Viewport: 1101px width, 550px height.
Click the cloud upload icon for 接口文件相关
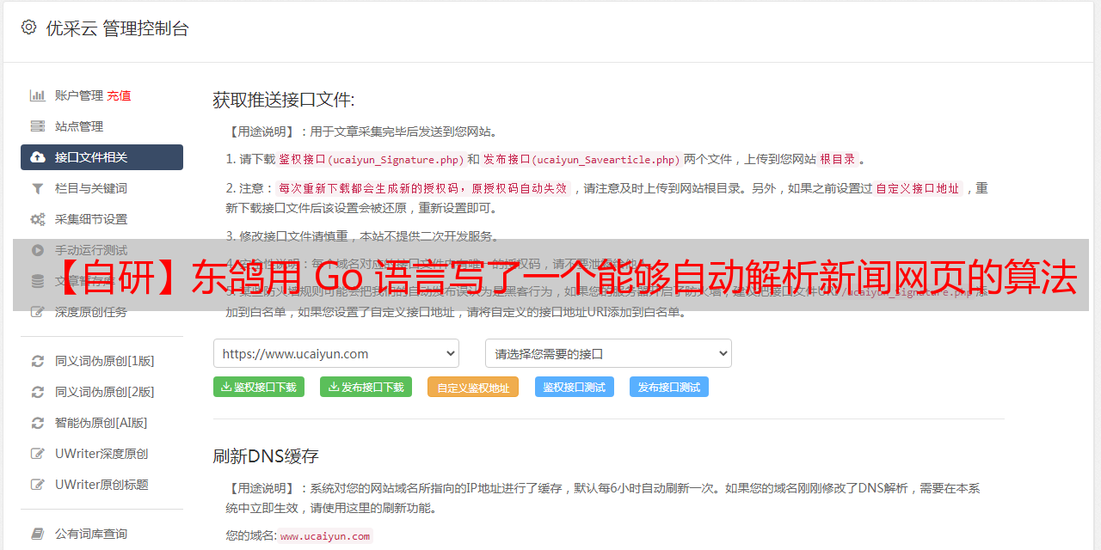coord(38,157)
